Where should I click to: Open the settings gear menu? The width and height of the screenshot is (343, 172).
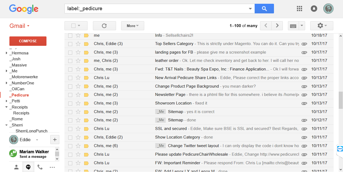[322, 26]
